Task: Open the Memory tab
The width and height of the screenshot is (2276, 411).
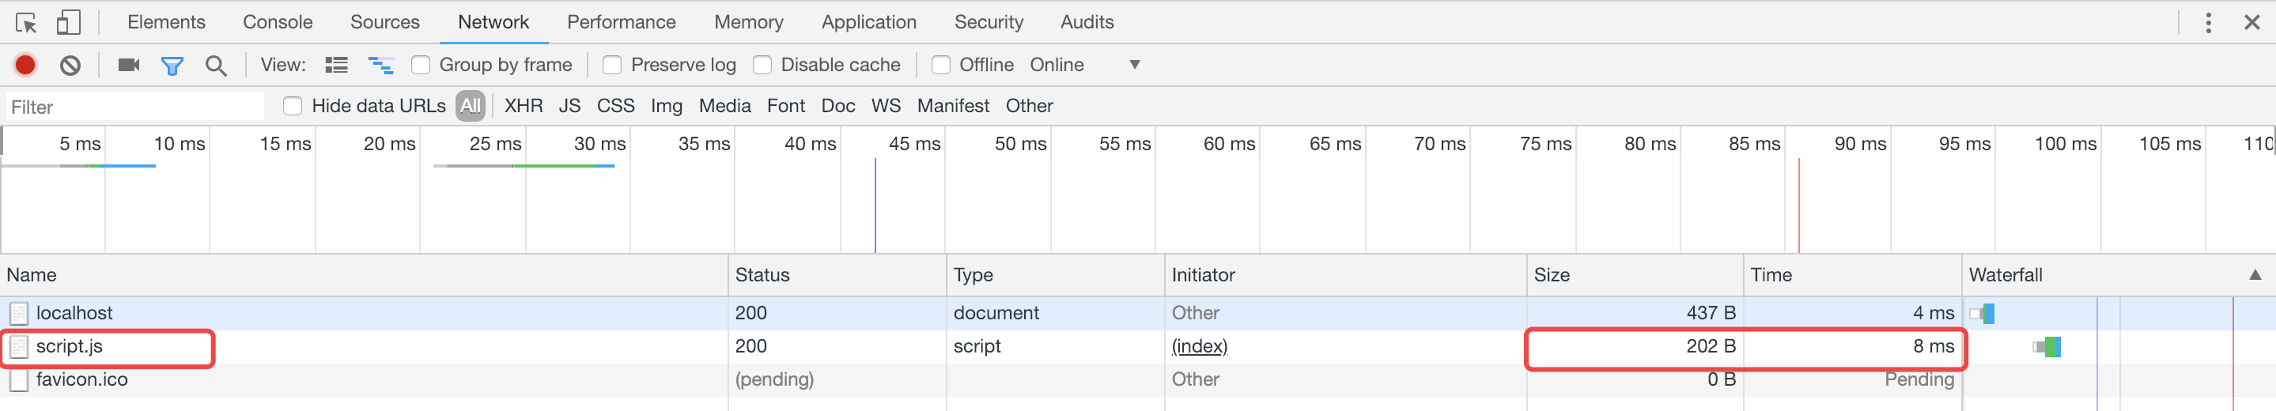Action: click(748, 22)
